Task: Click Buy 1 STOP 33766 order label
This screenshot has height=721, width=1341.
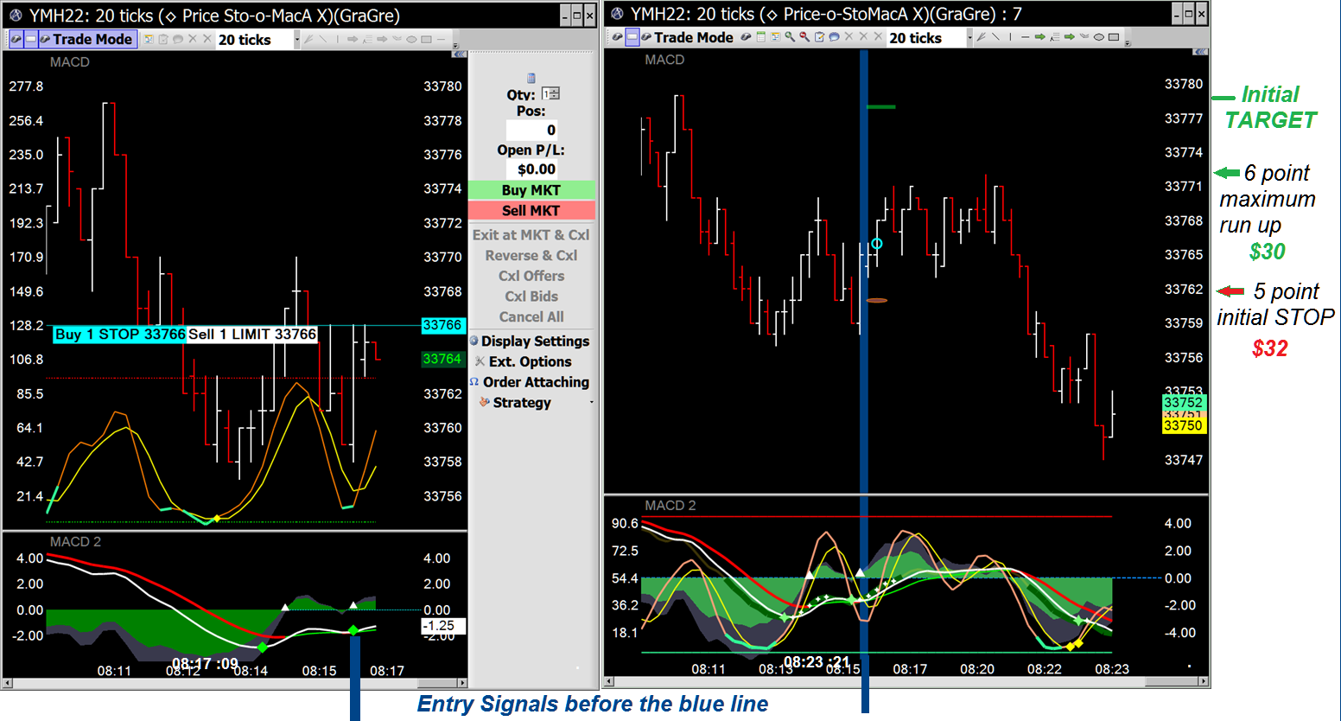Action: click(x=119, y=334)
